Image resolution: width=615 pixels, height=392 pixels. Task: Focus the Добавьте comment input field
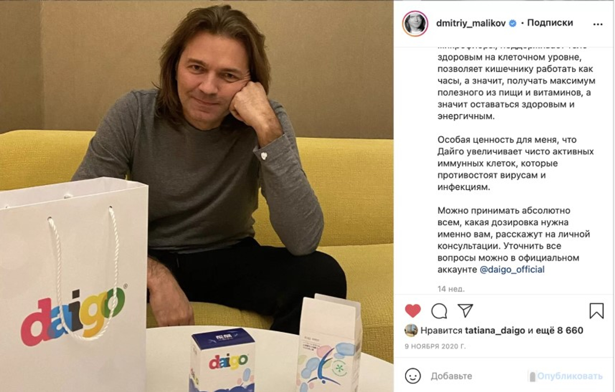477,376
